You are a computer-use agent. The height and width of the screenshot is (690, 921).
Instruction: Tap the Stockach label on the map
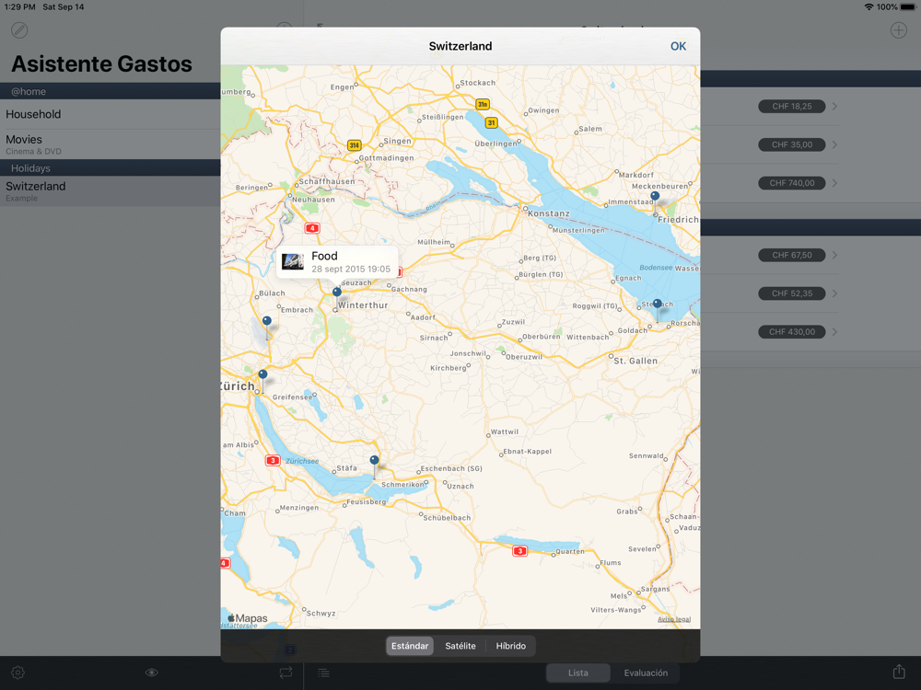click(x=477, y=83)
